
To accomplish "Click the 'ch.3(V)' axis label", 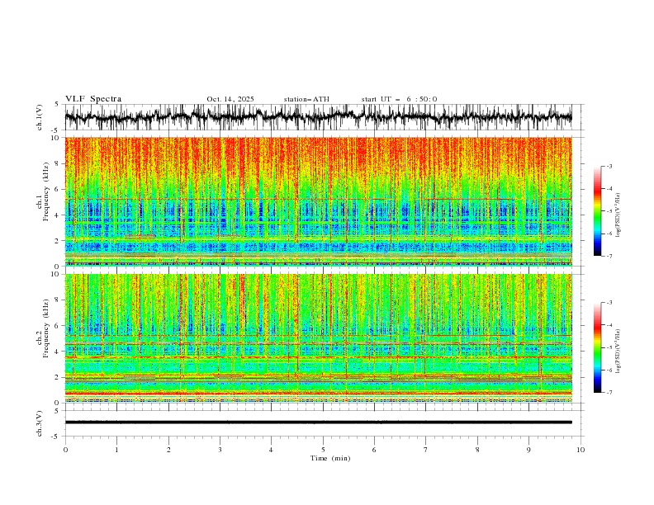I will point(40,423).
